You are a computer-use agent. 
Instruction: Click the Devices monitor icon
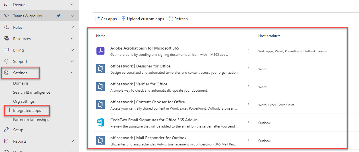[x=6, y=5]
